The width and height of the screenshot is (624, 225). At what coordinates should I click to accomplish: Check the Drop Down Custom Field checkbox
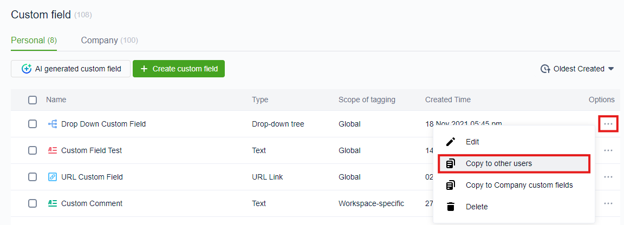32,124
